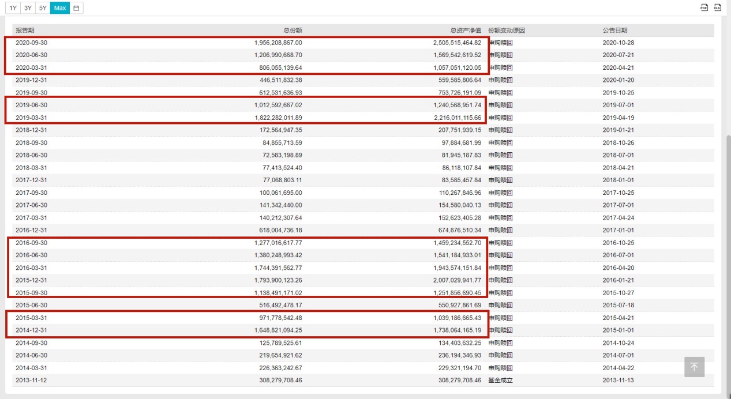Screen dimensions: 731x399
Task: Click the 份额变动原因 column header
Action: click(507, 30)
